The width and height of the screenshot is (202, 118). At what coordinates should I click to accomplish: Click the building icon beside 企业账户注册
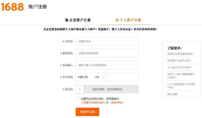(x=67, y=20)
